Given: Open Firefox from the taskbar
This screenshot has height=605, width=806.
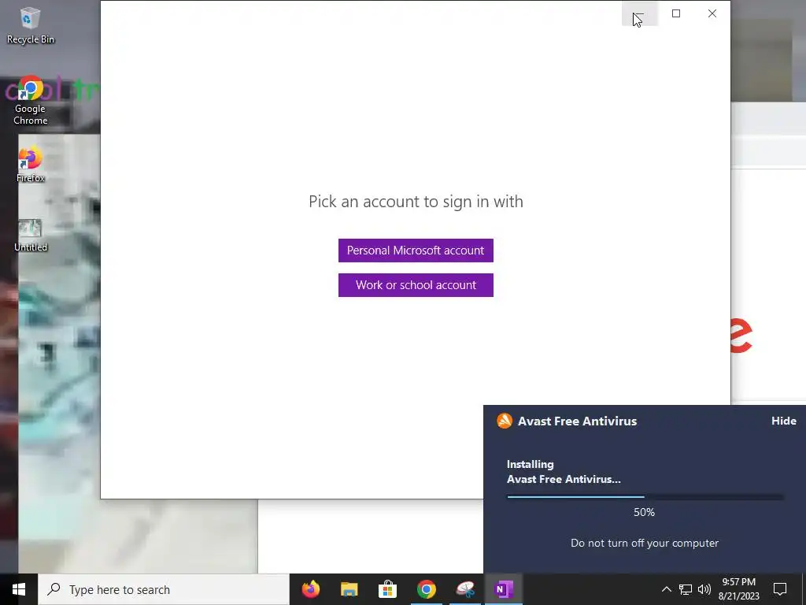Looking at the screenshot, I should pyautogui.click(x=310, y=589).
